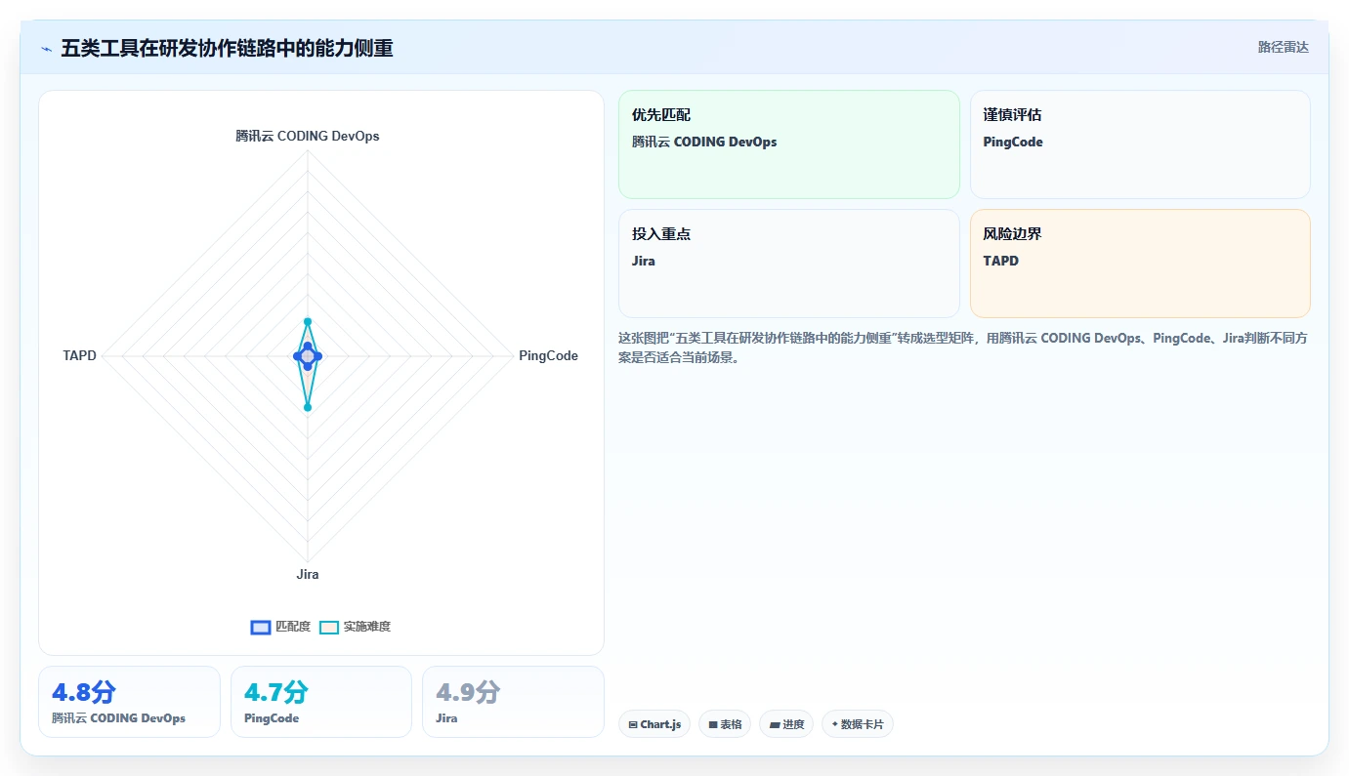Click the PingCode radar axis label

tap(548, 356)
